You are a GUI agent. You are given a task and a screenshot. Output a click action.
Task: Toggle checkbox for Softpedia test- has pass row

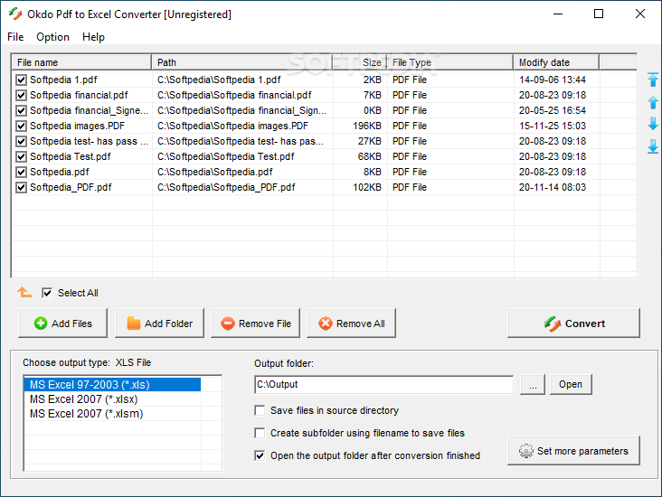[21, 141]
